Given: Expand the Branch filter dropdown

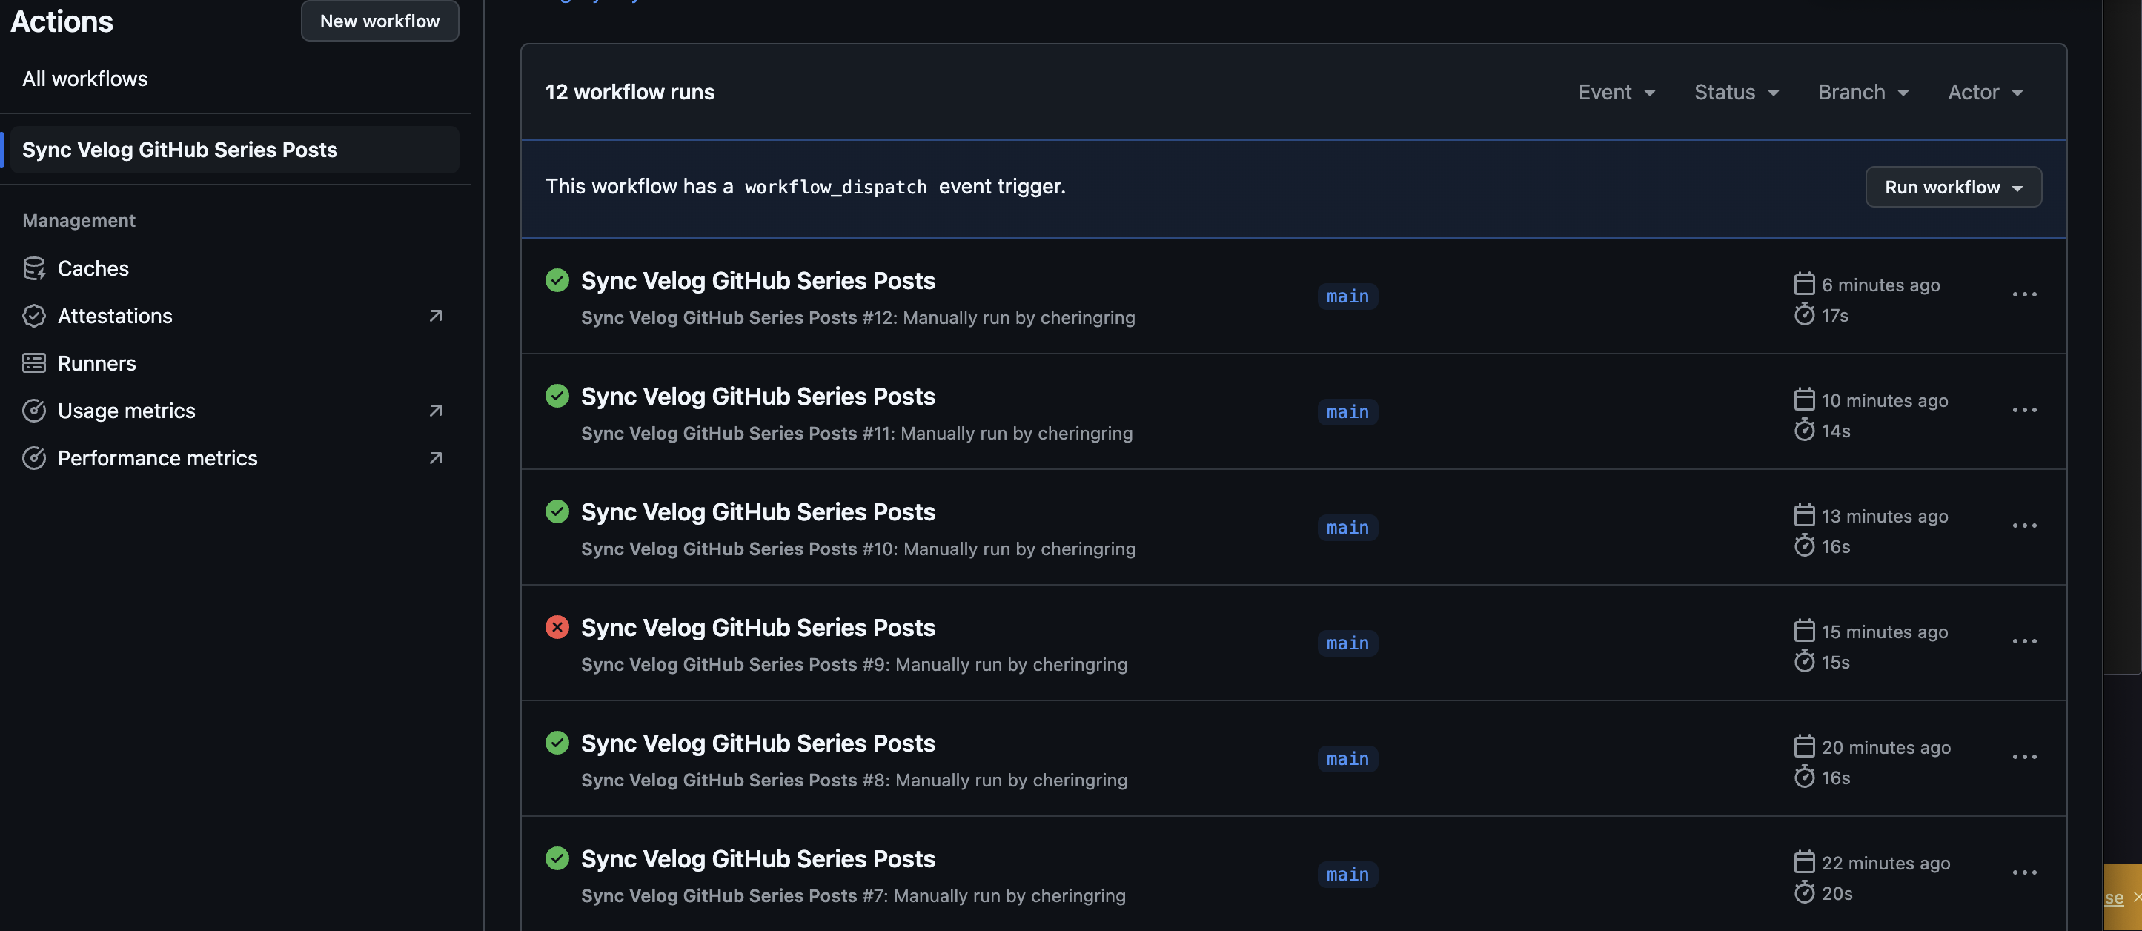Looking at the screenshot, I should tap(1863, 92).
